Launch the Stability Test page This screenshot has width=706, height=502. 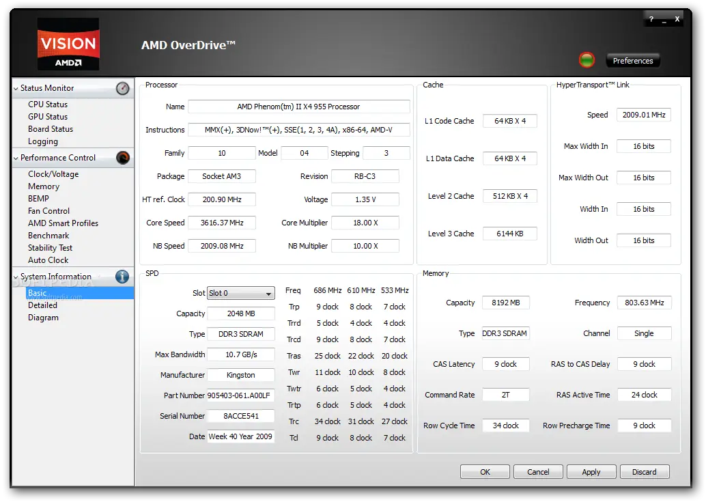(x=50, y=248)
